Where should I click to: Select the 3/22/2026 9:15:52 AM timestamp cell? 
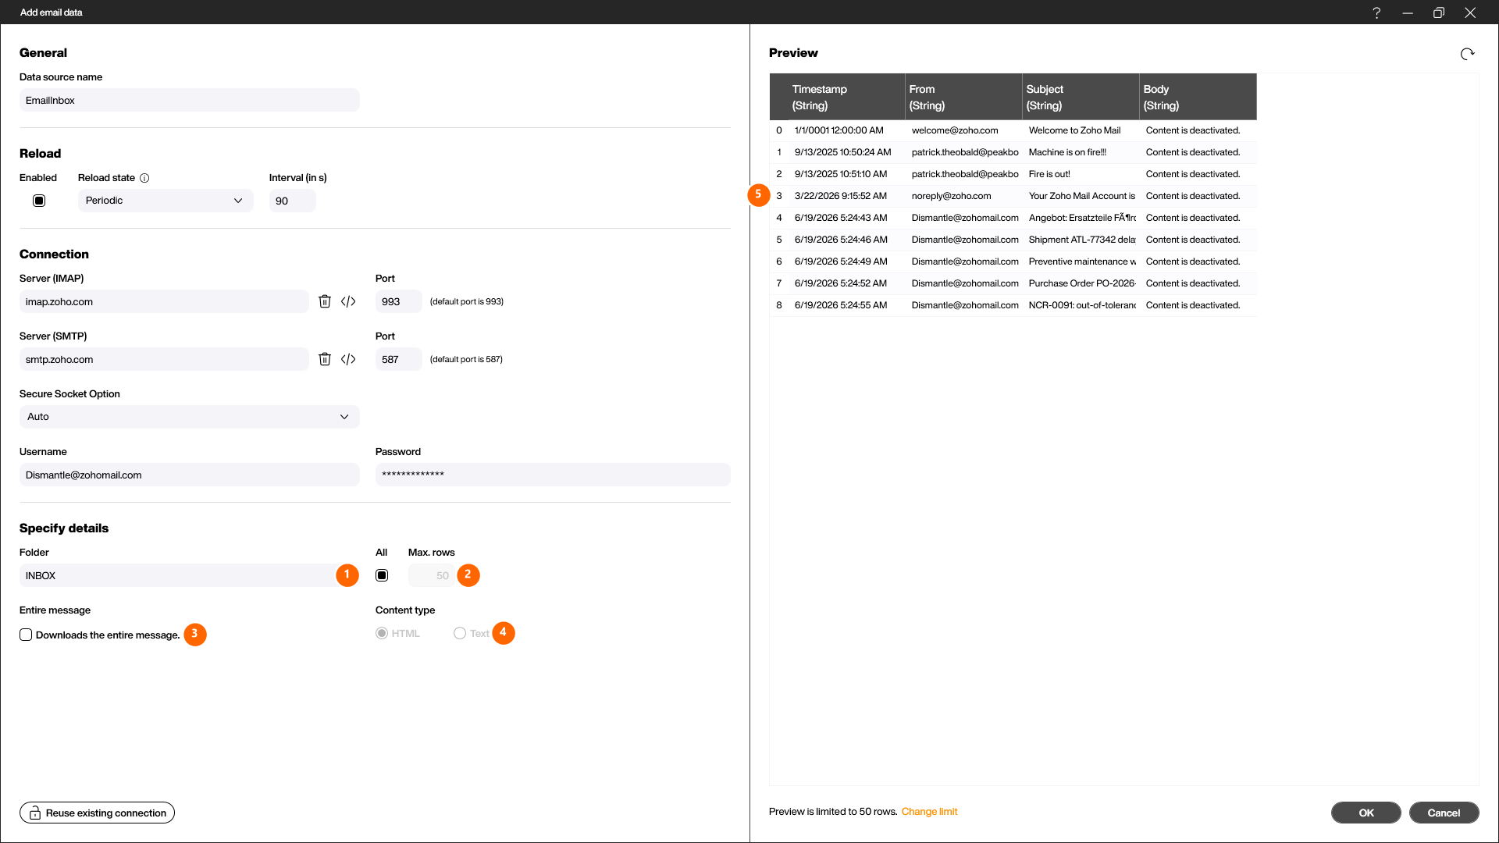coord(846,196)
